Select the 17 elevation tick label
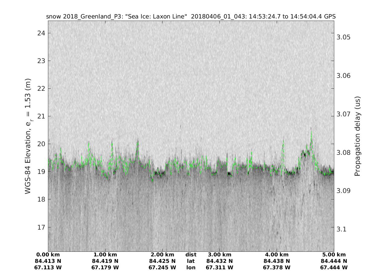 (x=41, y=227)
